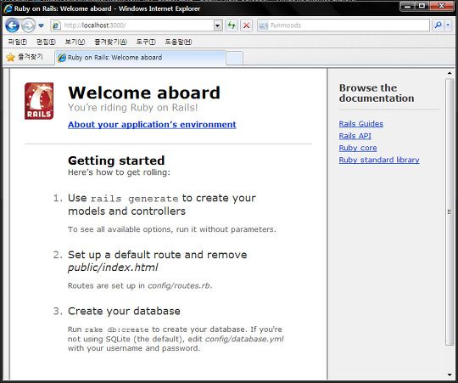Click the vertical scrollbar up arrow
458x383 pixels.
[450, 73]
